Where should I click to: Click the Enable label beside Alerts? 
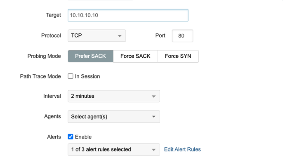click(x=83, y=137)
